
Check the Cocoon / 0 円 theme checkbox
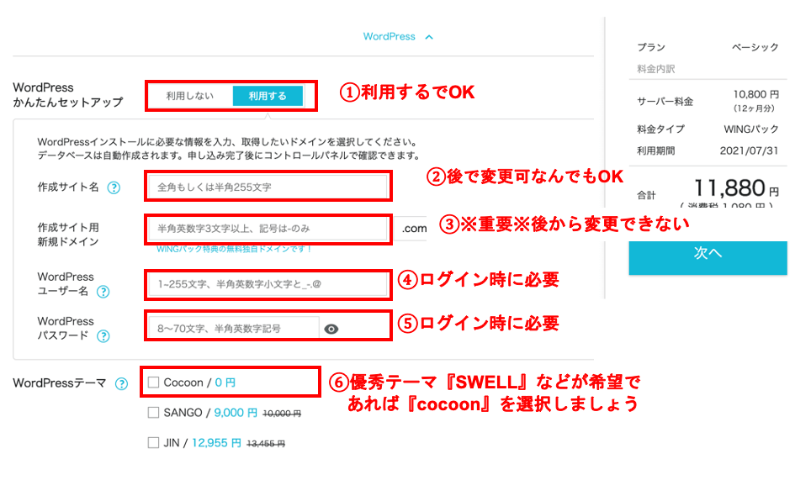(x=153, y=383)
